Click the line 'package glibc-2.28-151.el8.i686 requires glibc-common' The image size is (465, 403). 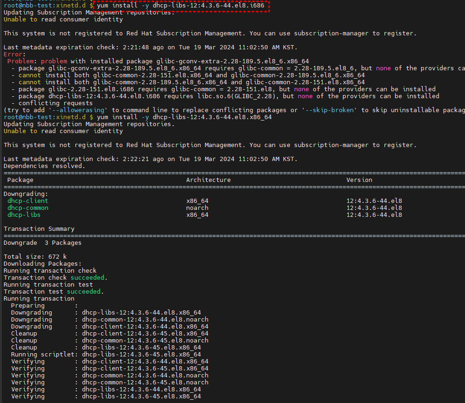pyautogui.click(x=224, y=89)
